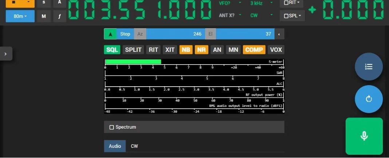Enable the Spectrum checkbox
Image resolution: width=389 pixels, height=158 pixels.
(x=112, y=127)
